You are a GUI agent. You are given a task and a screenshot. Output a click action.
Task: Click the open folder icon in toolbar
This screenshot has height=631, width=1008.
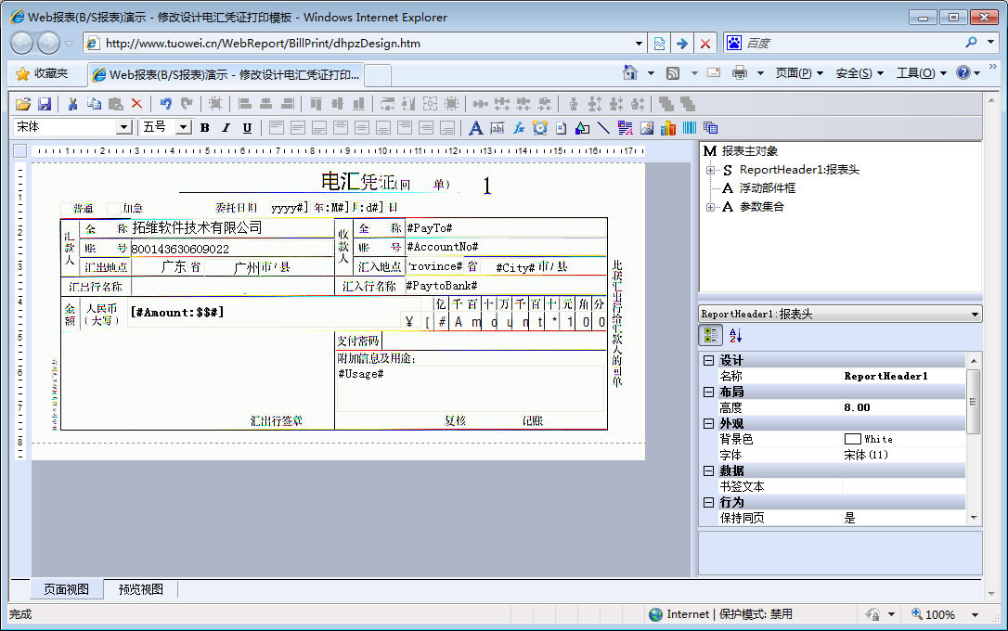click(23, 104)
